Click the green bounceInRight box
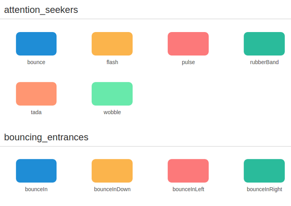Viewport: 291px width, 206px height. (x=264, y=171)
